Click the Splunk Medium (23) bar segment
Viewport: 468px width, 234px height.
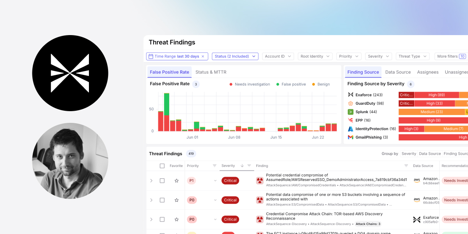coord(432,112)
